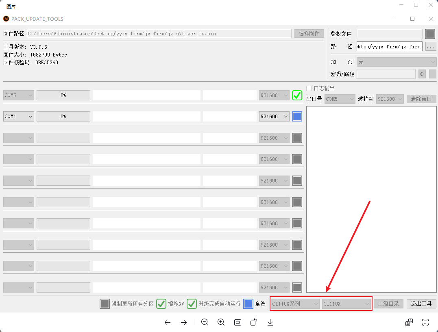Image resolution: width=438 pixels, height=332 pixels.
Task: Expand the 921600 baud dropdown in COM1 row
Action: [x=274, y=117]
